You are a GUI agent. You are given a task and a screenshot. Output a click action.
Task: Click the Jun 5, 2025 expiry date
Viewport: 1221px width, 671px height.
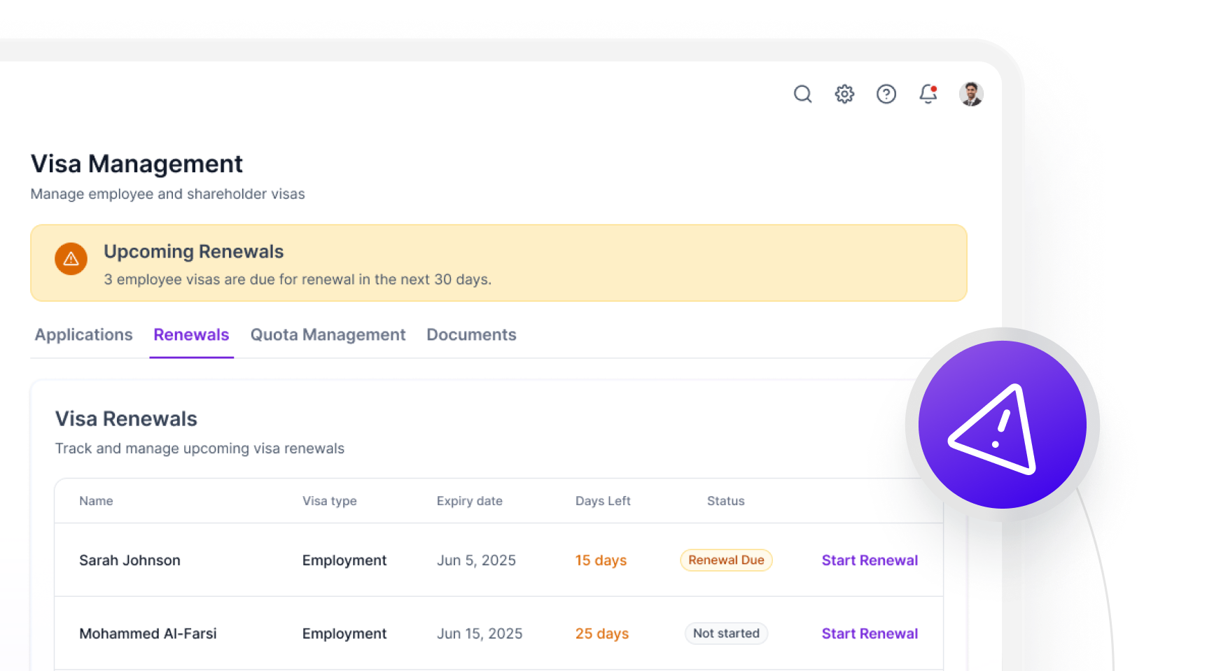476,560
